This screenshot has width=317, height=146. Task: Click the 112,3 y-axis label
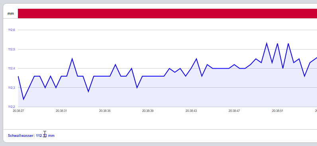point(12,88)
